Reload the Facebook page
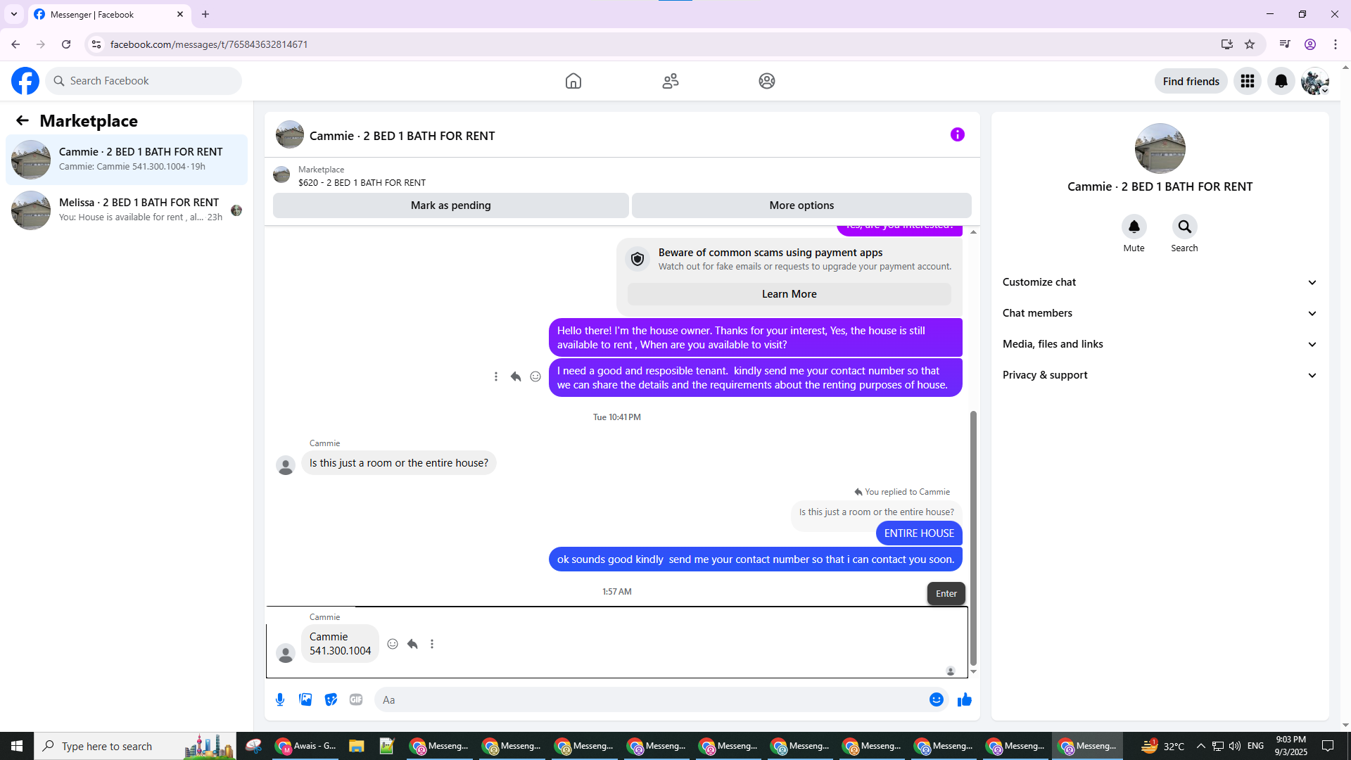 coord(66,44)
